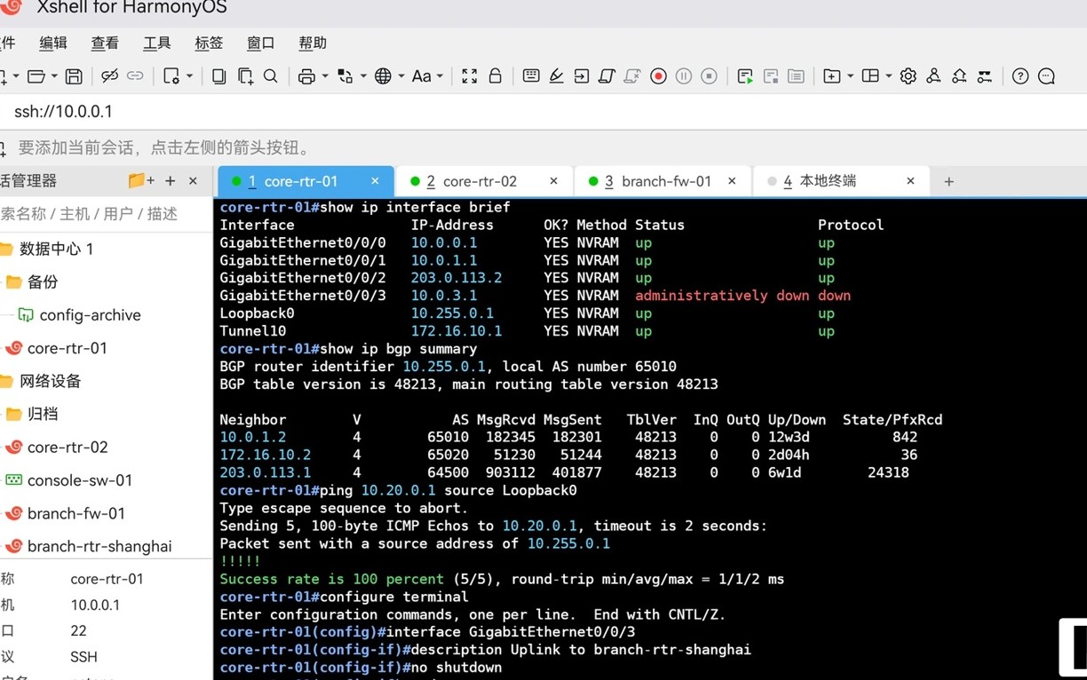Switch to the core-rtr-02 tab
This screenshot has width=1087, height=680.
485,181
